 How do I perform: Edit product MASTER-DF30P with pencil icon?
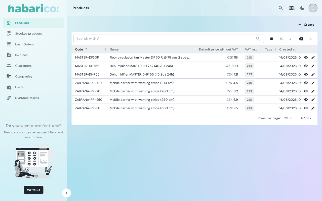pos(313,58)
